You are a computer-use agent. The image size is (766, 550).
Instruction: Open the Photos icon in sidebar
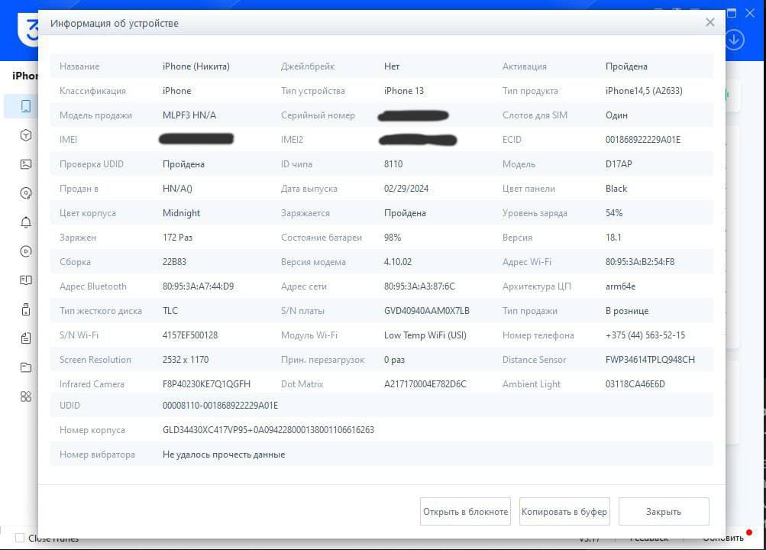click(26, 164)
